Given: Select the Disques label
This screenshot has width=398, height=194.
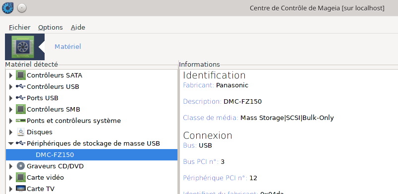Looking at the screenshot, I should pyautogui.click(x=40, y=132).
